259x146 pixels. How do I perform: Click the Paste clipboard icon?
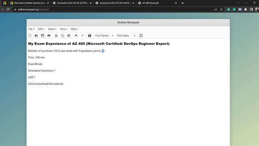click(69, 36)
